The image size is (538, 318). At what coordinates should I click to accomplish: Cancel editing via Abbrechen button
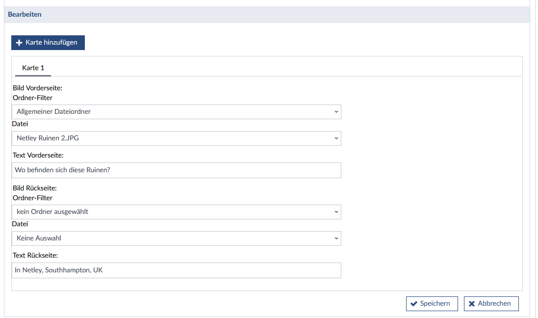pyautogui.click(x=491, y=304)
